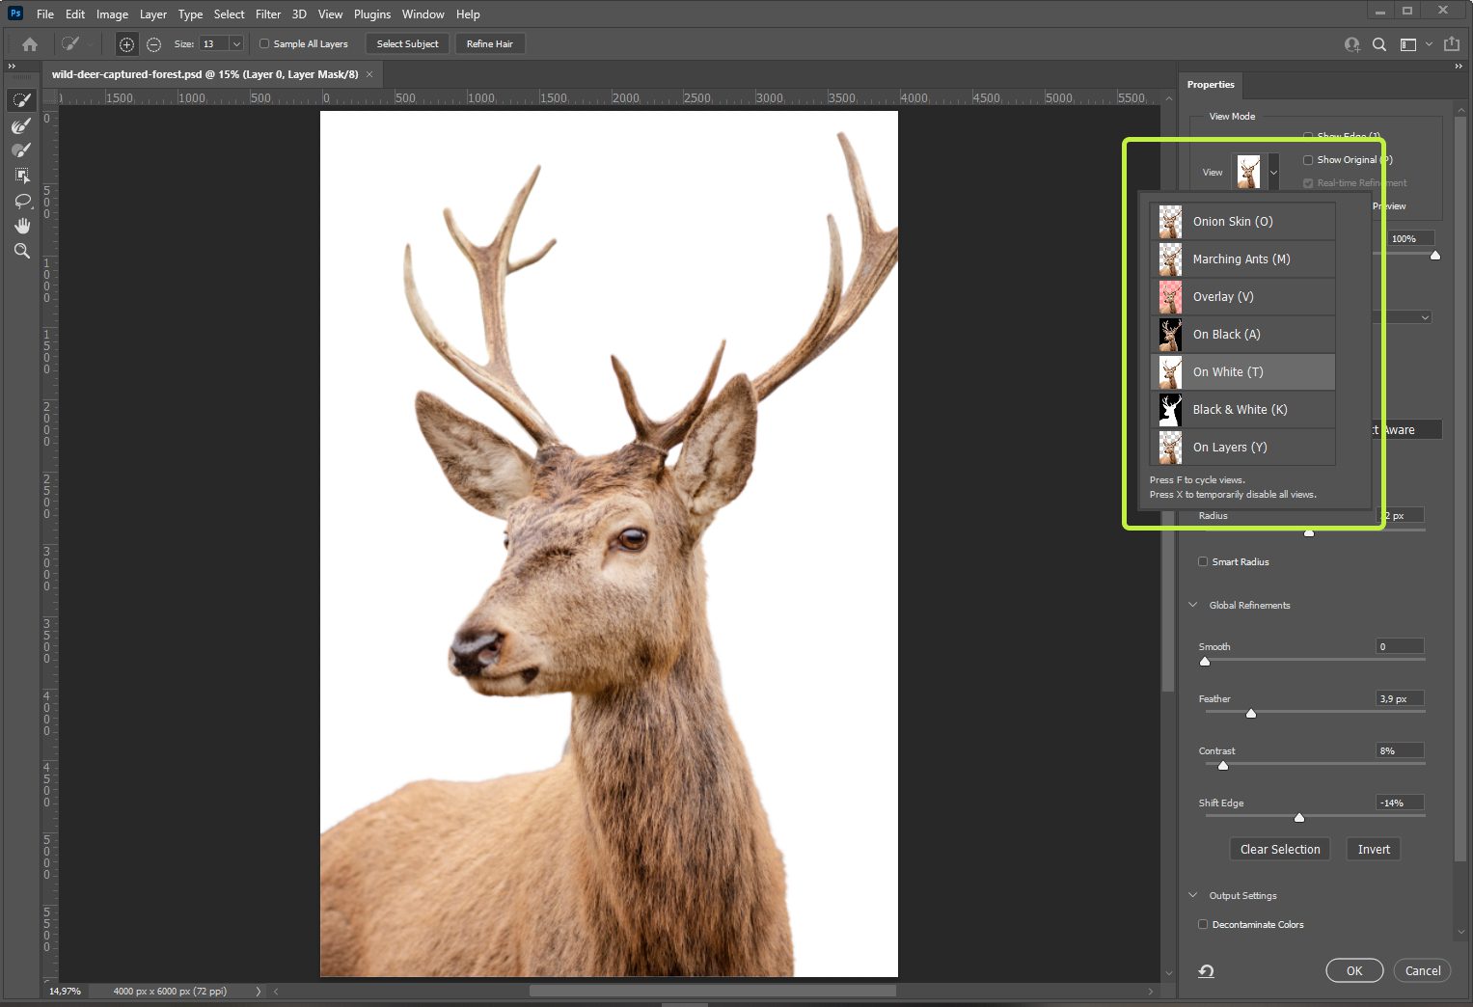Image resolution: width=1473 pixels, height=1007 pixels.
Task: Select the Quick Selection tool
Action: 21,100
